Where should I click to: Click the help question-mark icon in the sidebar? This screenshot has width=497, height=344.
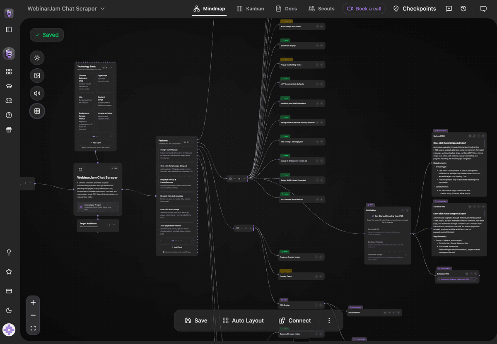[x=9, y=115]
